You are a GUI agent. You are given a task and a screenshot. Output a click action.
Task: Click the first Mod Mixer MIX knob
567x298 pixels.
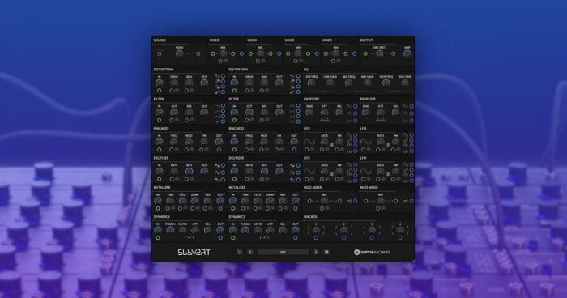tap(324, 201)
